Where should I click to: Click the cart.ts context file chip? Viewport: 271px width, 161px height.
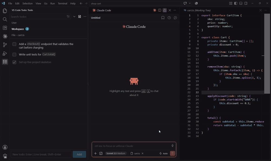135,153
